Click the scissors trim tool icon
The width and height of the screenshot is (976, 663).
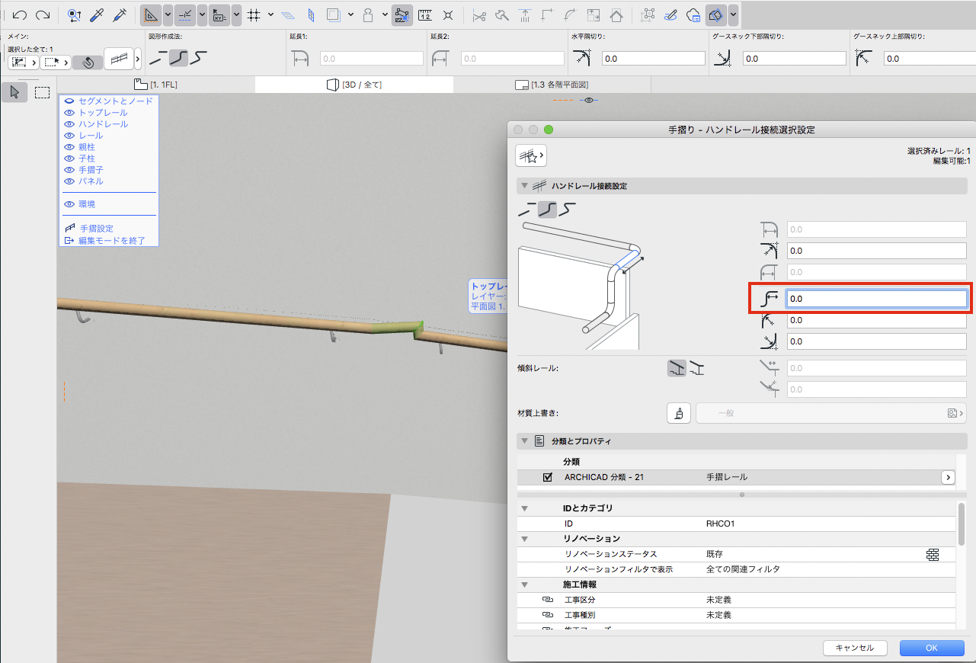pyautogui.click(x=478, y=14)
